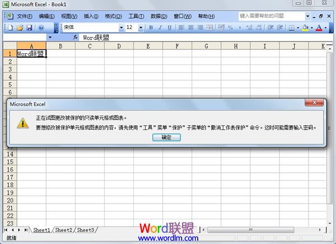Image resolution: width=336 pixels, height=244 pixels.
Task: Apply Comma style format
Action: pyautogui.click(x=240, y=27)
